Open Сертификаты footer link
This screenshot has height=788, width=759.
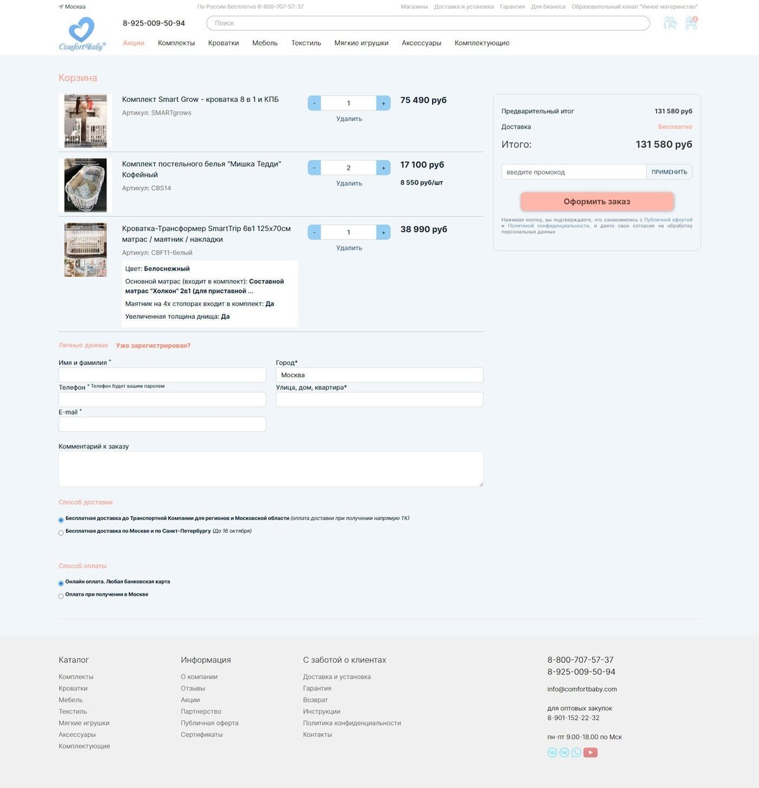202,735
